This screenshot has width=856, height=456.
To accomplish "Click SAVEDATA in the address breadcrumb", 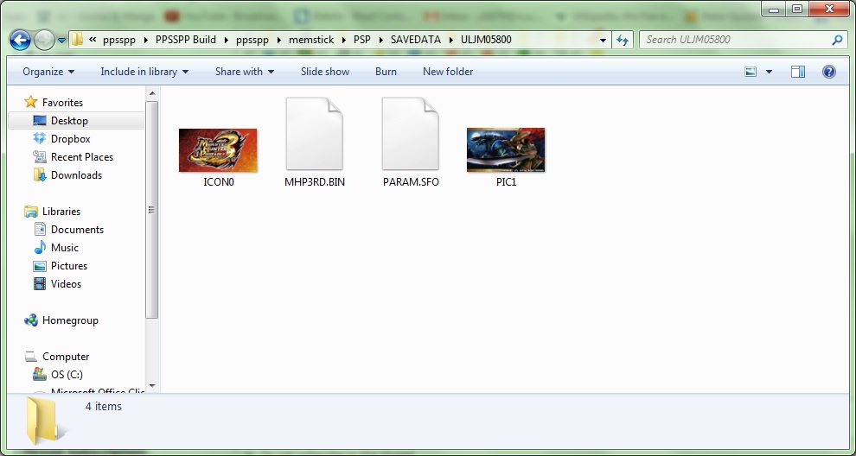I will coord(415,40).
